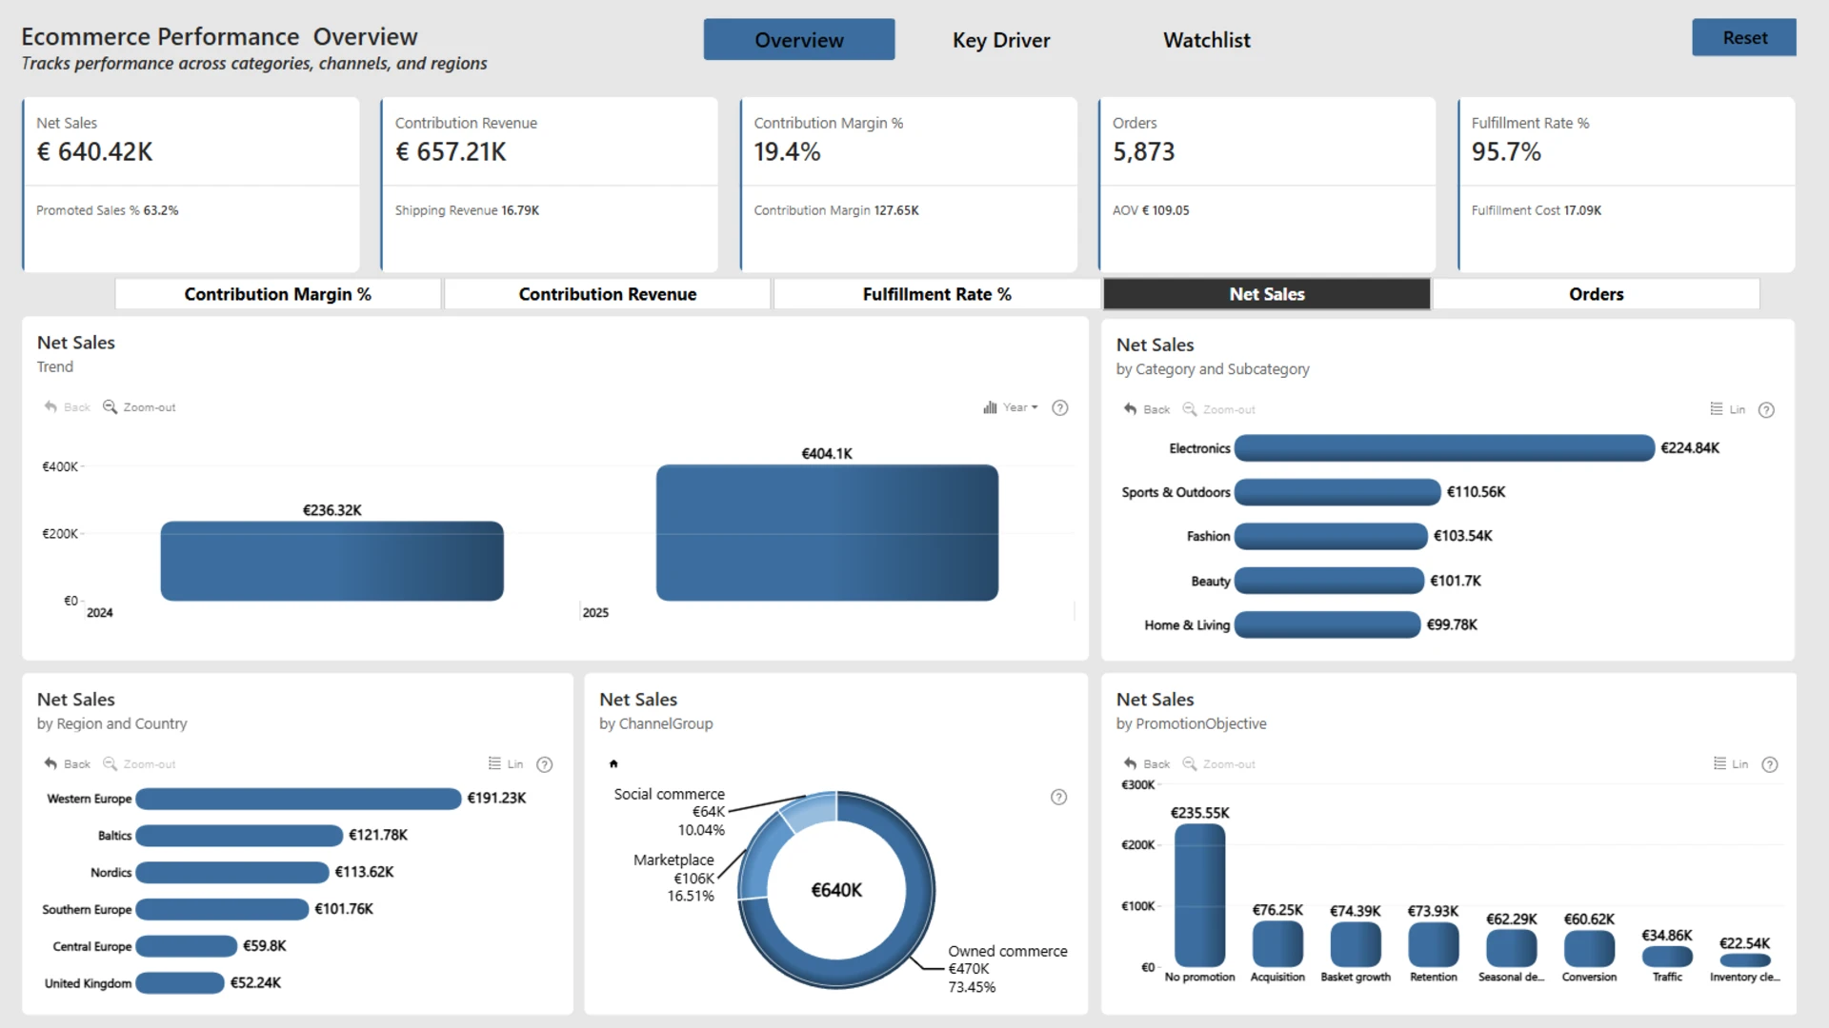Click the Basket growth column

(x=1356, y=945)
